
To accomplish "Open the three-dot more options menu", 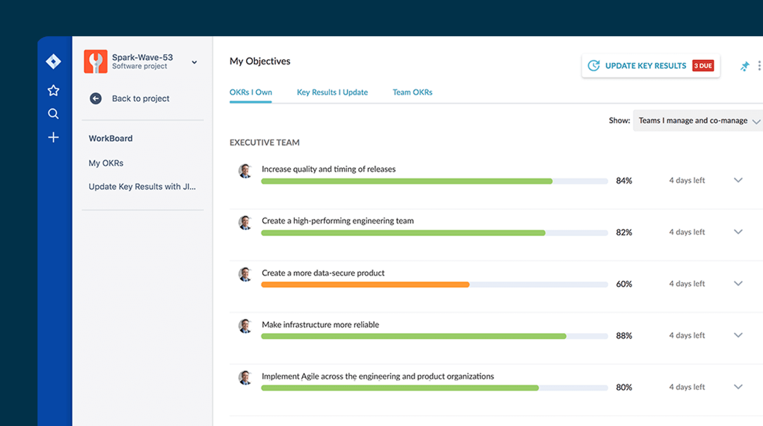I will pos(759,66).
